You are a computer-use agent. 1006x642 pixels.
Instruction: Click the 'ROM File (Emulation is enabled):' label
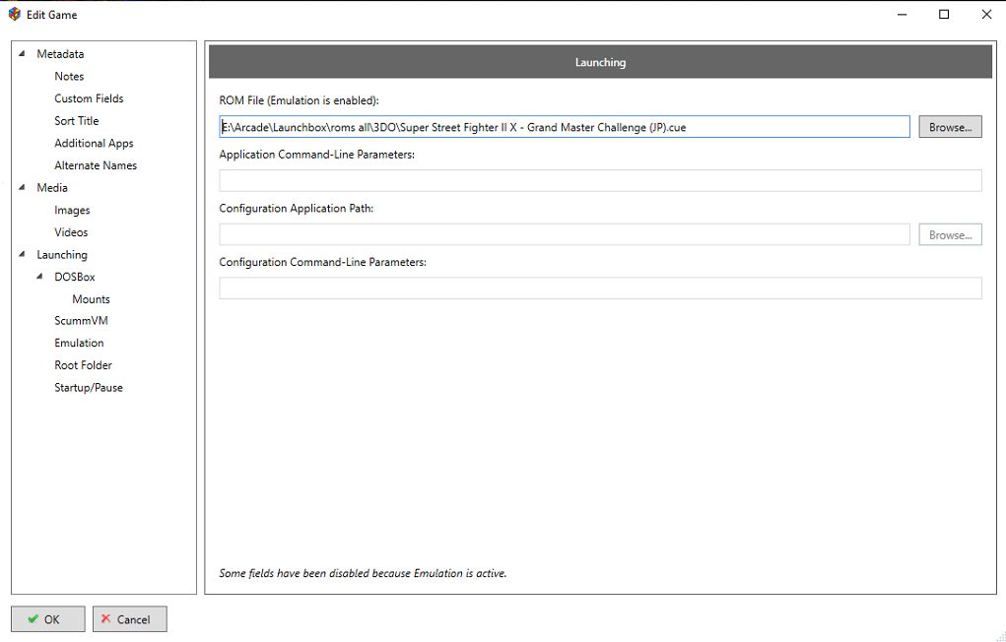[x=299, y=100]
